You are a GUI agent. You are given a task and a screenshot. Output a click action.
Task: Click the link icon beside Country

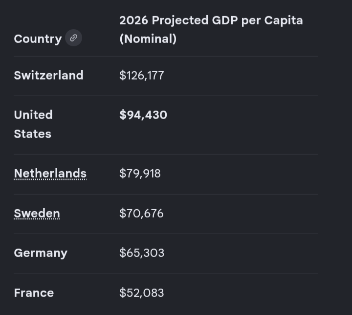73,38
